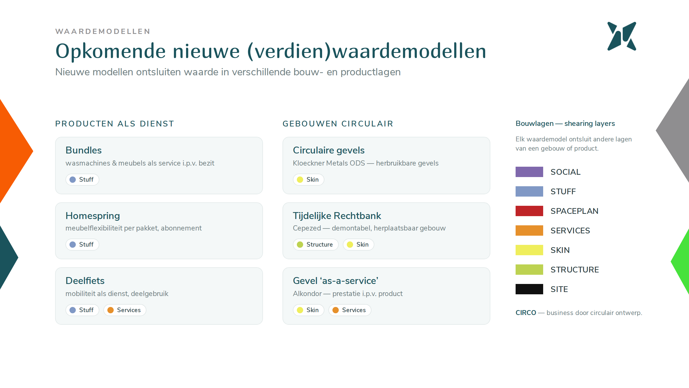The image size is (689, 388).
Task: Click the GEBOUWEN CIRCULAIR heading
Action: 338,124
